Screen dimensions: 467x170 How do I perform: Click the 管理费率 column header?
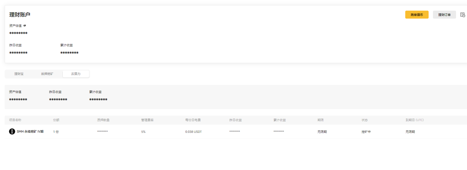pyautogui.click(x=147, y=120)
